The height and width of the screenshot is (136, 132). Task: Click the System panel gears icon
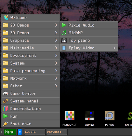(5, 101)
